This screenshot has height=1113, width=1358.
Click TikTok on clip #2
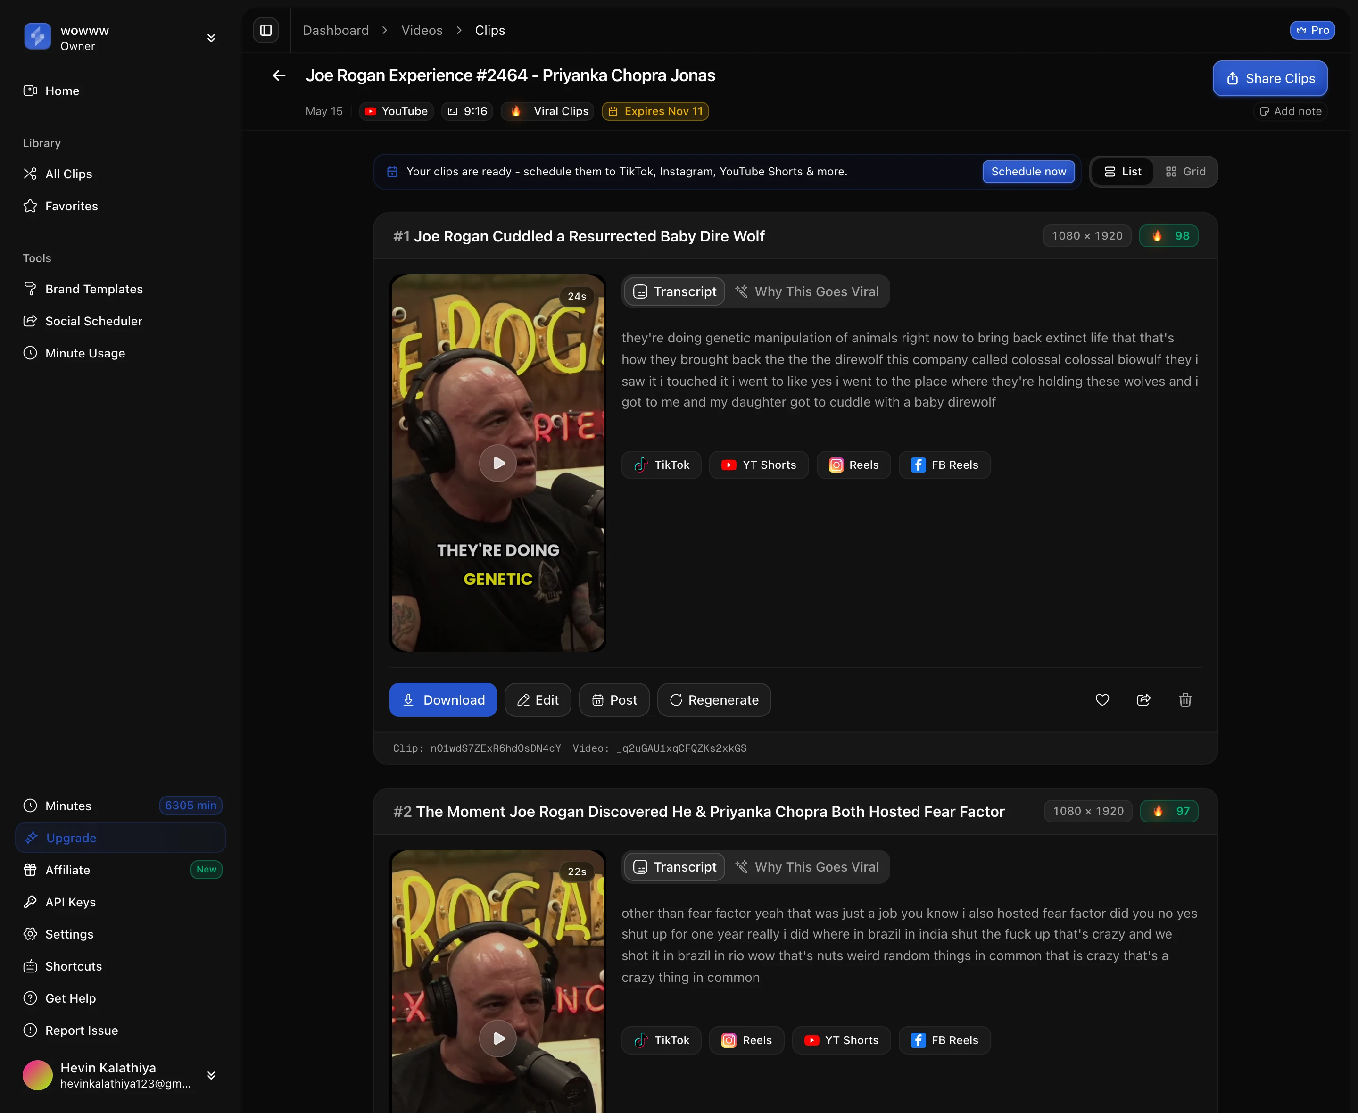tap(662, 1040)
